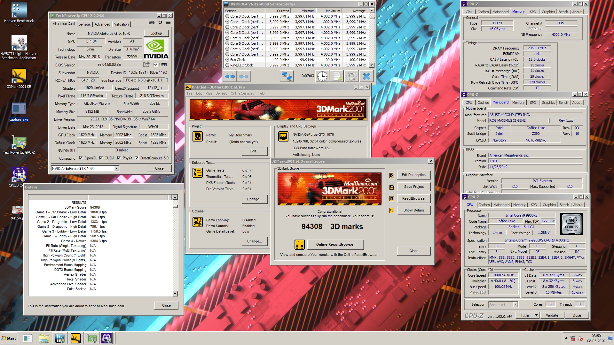Toggle the OpenCL checkbox
Viewport: 614px width, 345px height.
[81, 158]
